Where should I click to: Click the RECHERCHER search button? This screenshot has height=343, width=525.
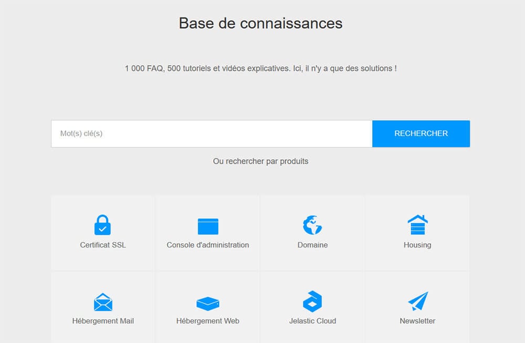click(x=421, y=133)
